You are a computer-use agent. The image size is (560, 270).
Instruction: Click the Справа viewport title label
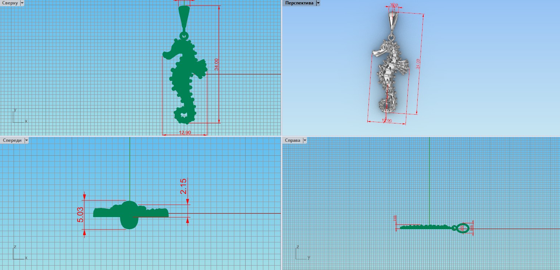pyautogui.click(x=292, y=140)
